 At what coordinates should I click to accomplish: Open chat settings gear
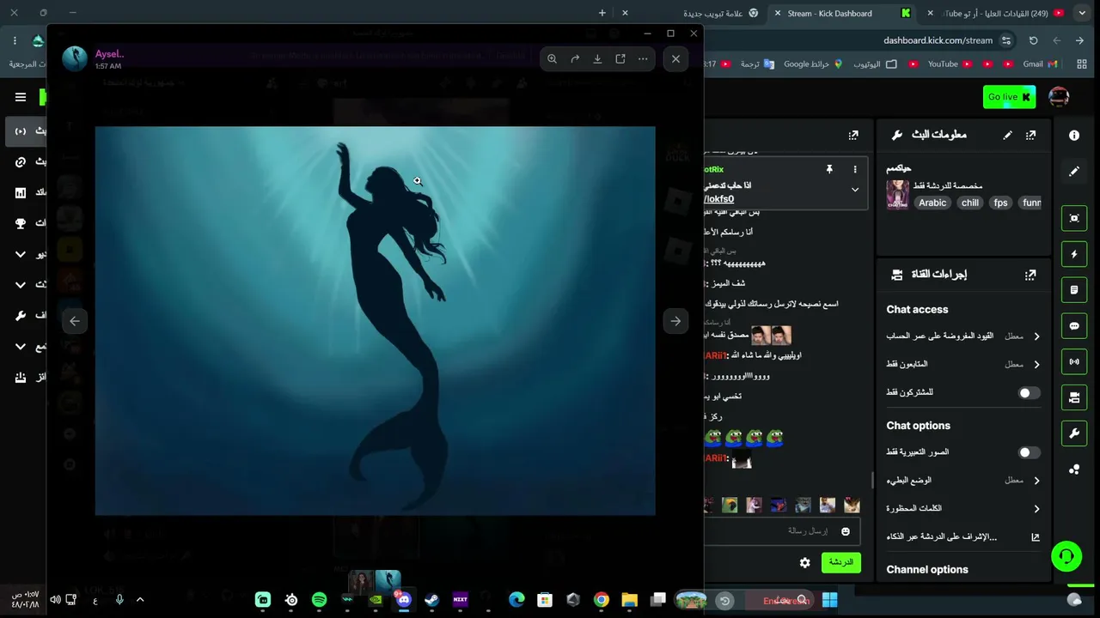pos(804,563)
